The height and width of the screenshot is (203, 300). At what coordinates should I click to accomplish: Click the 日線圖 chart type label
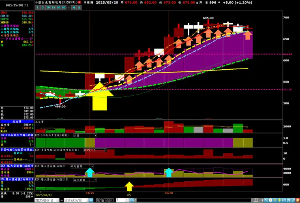pyautogui.click(x=88, y=2)
